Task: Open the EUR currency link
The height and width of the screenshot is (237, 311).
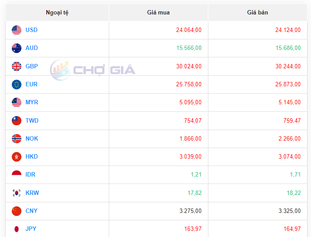Action: (31, 85)
